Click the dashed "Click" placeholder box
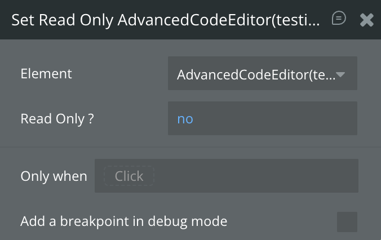 (x=129, y=176)
